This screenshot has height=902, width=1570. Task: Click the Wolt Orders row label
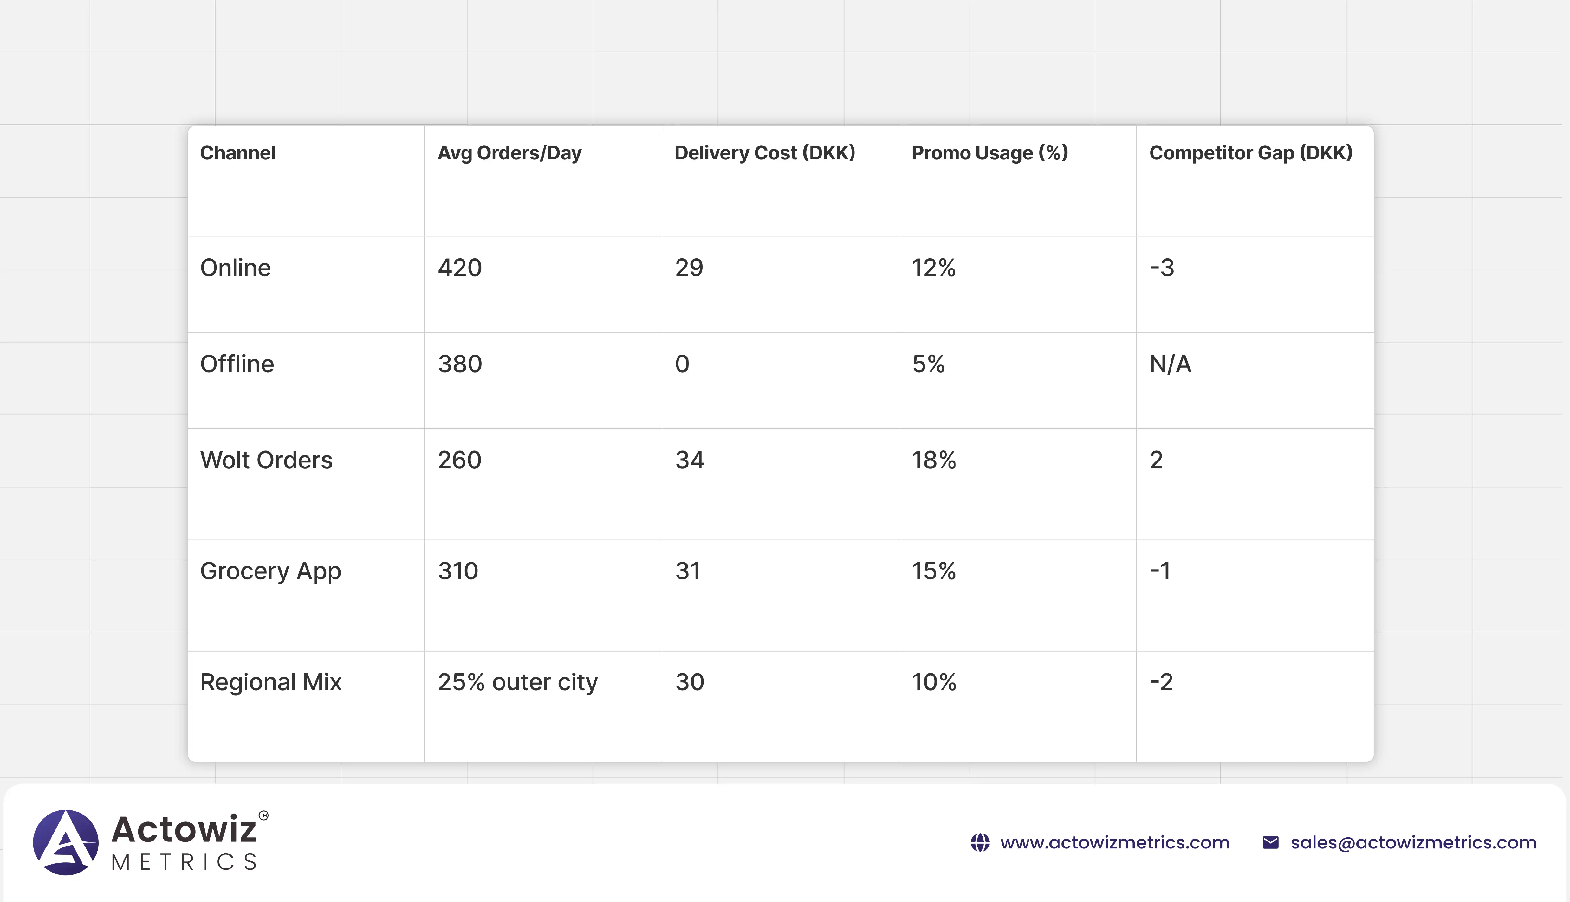(266, 460)
